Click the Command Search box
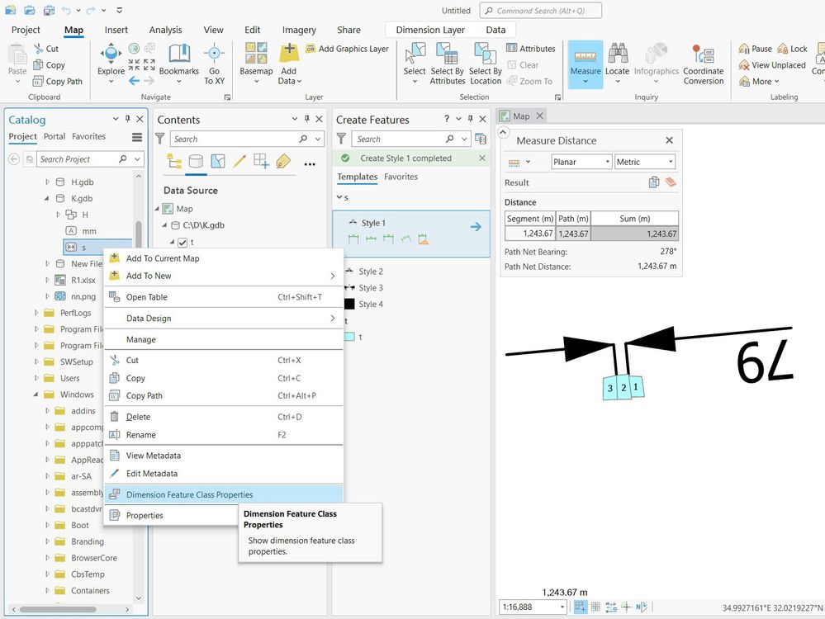825x619 pixels. pyautogui.click(x=540, y=11)
